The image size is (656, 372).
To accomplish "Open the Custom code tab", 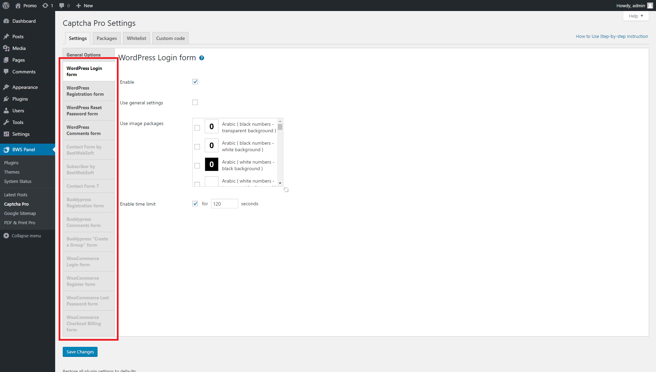I will point(170,38).
